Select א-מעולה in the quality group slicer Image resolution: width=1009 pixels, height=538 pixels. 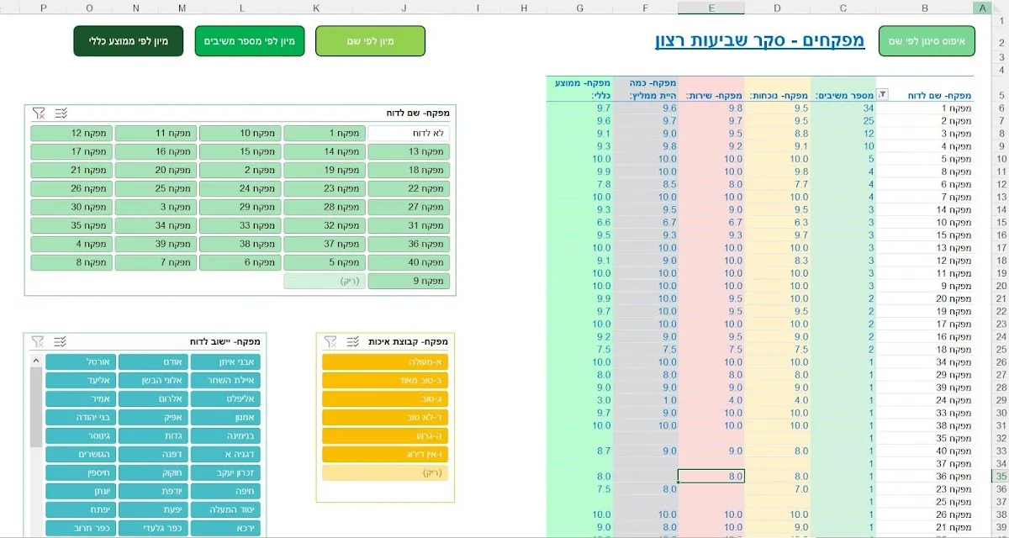[x=386, y=361]
